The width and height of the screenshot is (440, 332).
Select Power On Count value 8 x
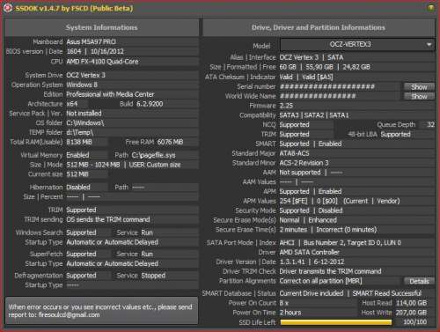(x=283, y=303)
